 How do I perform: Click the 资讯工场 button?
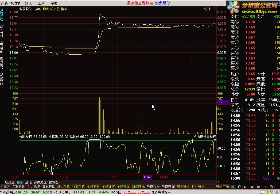[223, 187]
